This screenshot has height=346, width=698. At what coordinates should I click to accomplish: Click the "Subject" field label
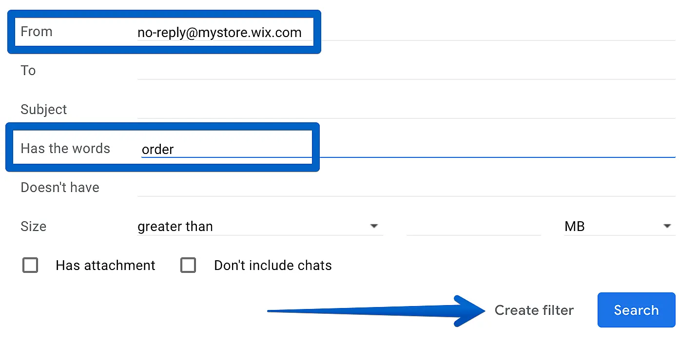44,110
